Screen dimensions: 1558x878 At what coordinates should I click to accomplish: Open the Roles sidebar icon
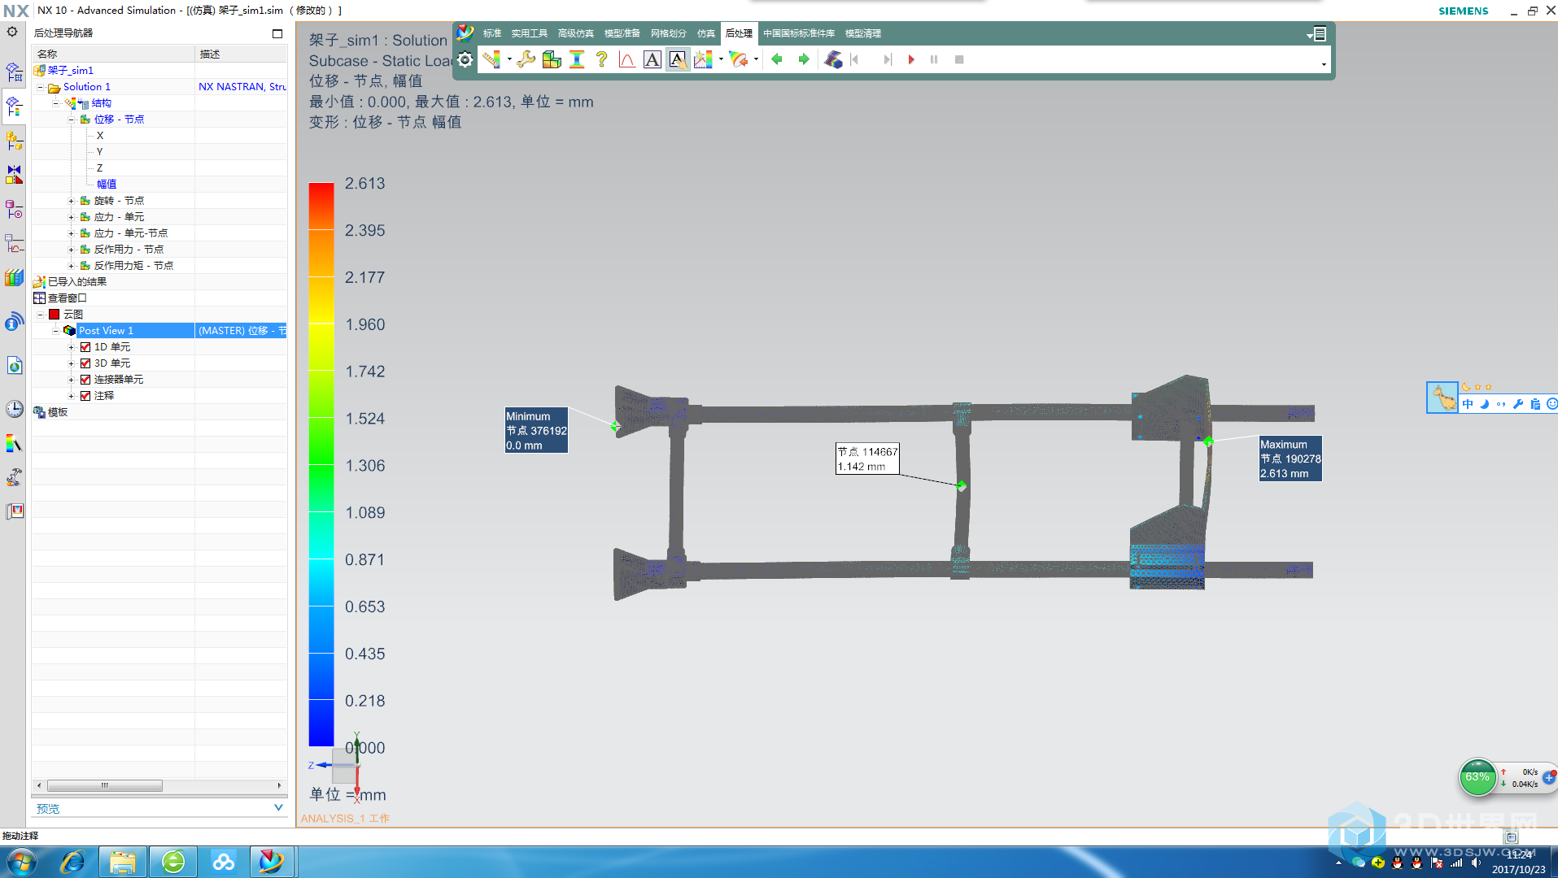click(x=14, y=511)
